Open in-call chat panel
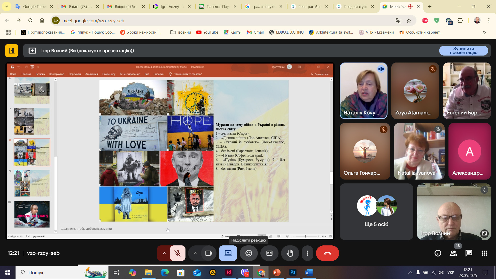Image resolution: width=496 pixels, height=279 pixels. 469,253
